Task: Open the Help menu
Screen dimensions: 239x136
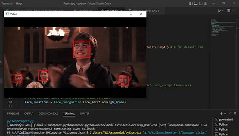Action: 19,4
